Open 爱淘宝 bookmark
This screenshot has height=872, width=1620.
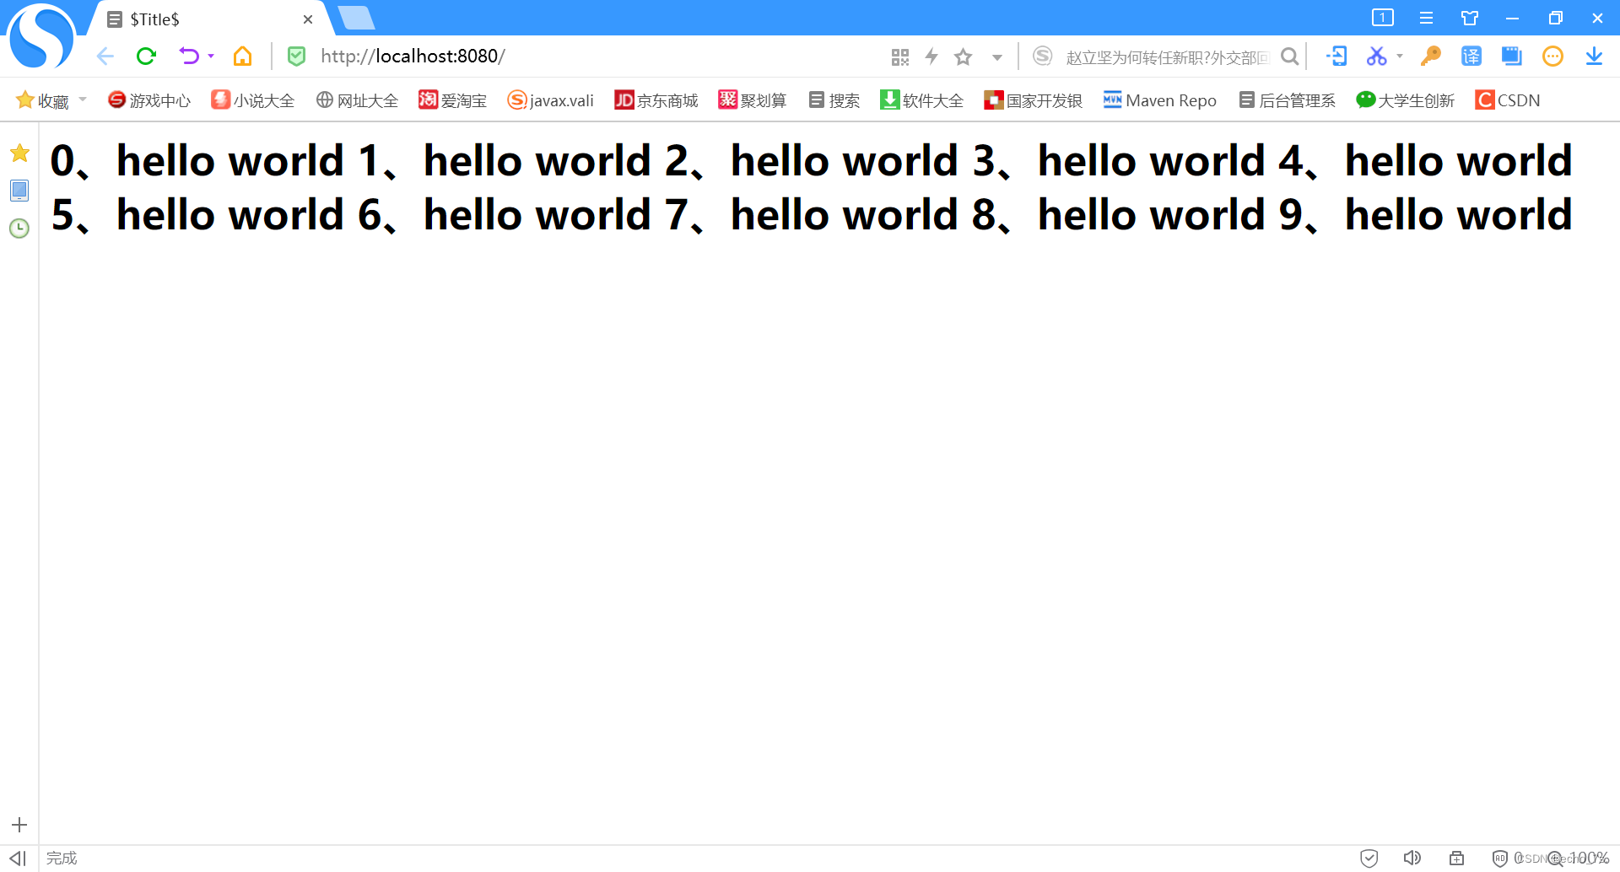coord(453,100)
